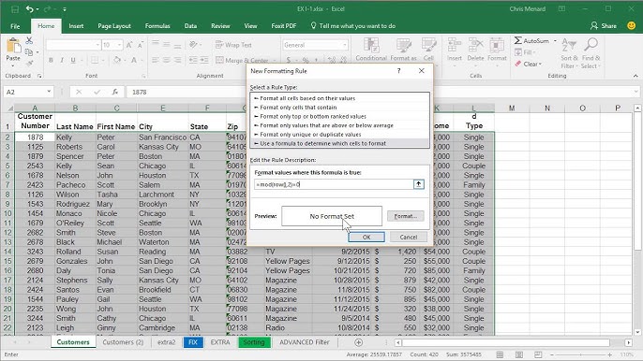
Task: Click inside the rule formula input field
Action: [334, 184]
